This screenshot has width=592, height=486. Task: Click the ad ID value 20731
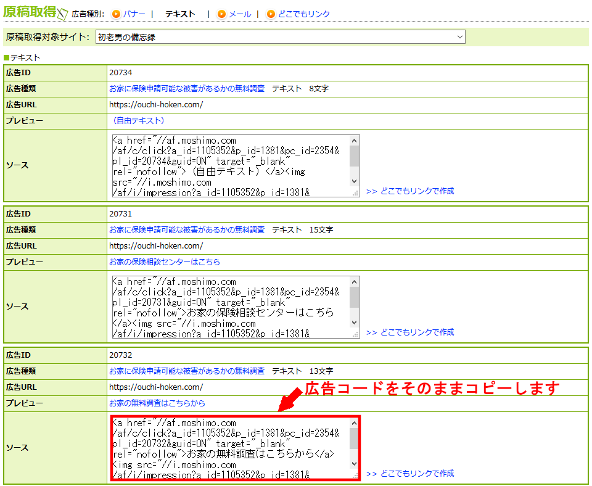click(121, 214)
